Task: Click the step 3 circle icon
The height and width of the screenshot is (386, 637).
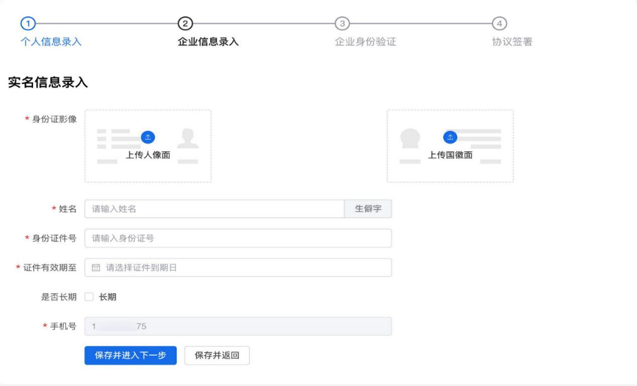Action: coord(342,24)
